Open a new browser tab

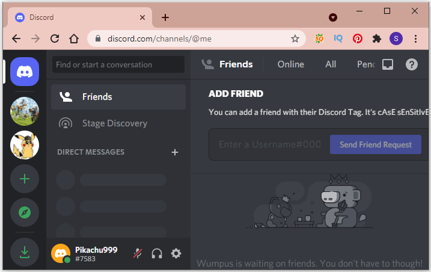165,17
